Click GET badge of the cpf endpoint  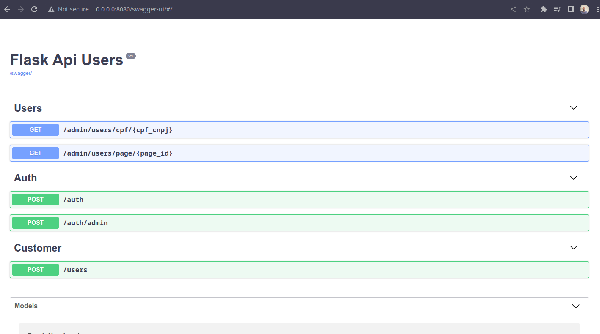[x=36, y=130]
